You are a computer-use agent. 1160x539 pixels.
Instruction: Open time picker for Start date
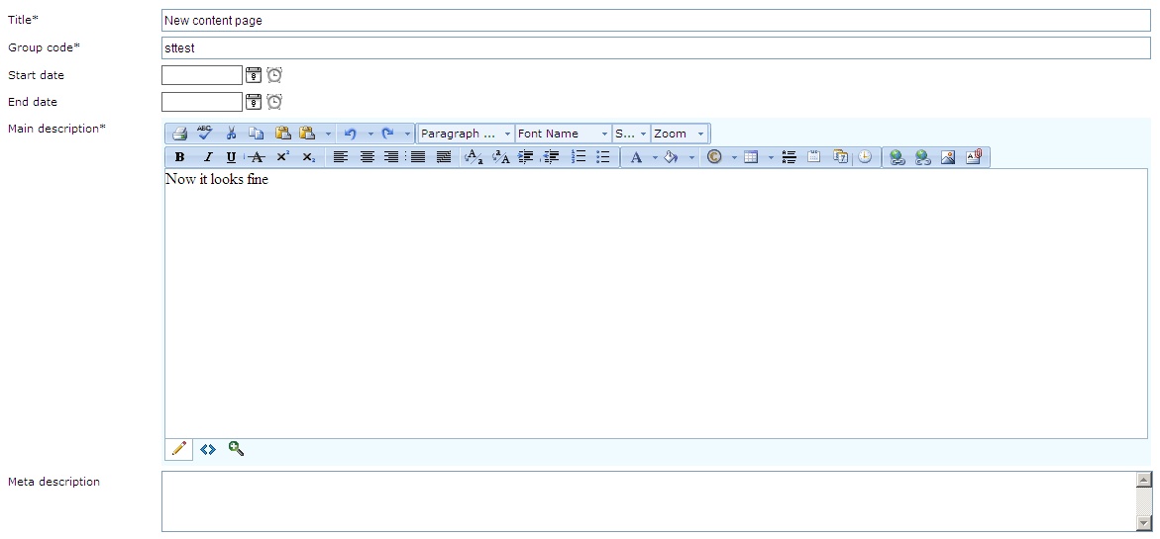click(274, 75)
